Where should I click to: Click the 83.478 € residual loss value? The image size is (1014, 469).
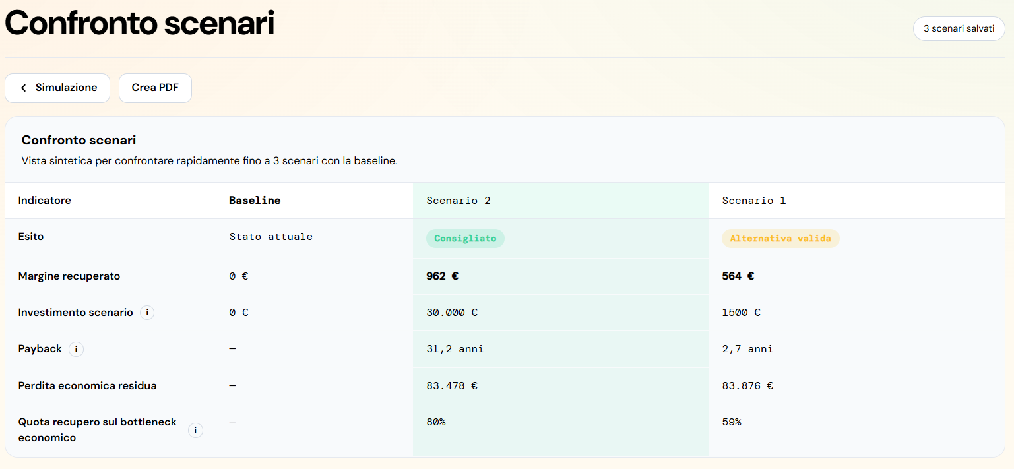[452, 385]
